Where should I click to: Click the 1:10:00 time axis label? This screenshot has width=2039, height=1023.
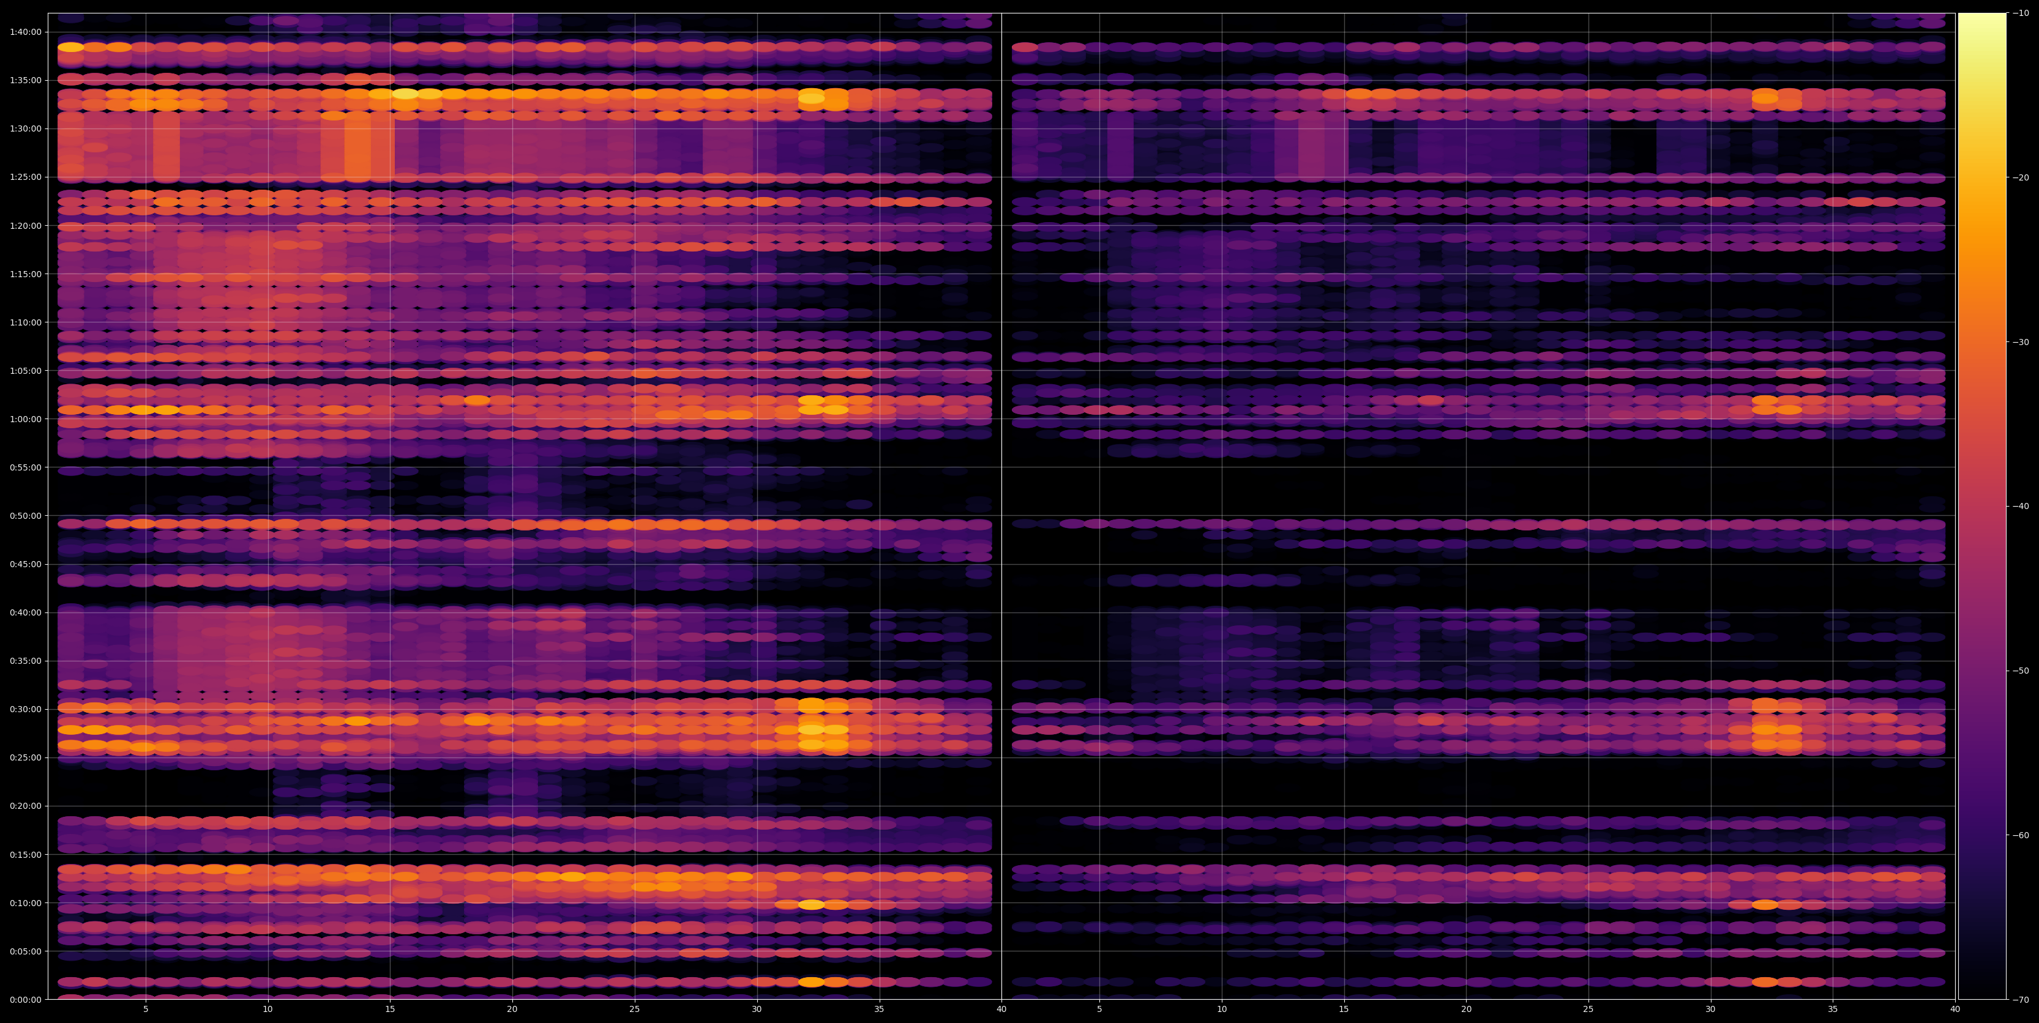point(25,322)
